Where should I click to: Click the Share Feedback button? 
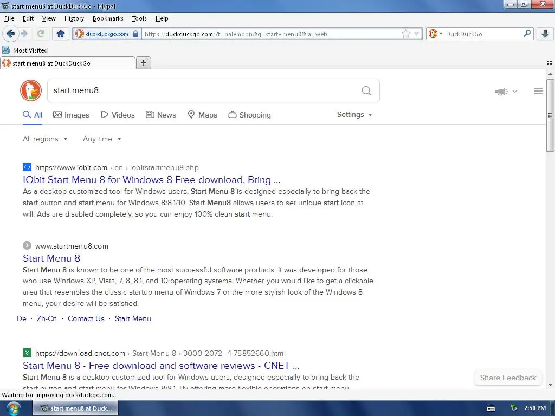click(508, 378)
